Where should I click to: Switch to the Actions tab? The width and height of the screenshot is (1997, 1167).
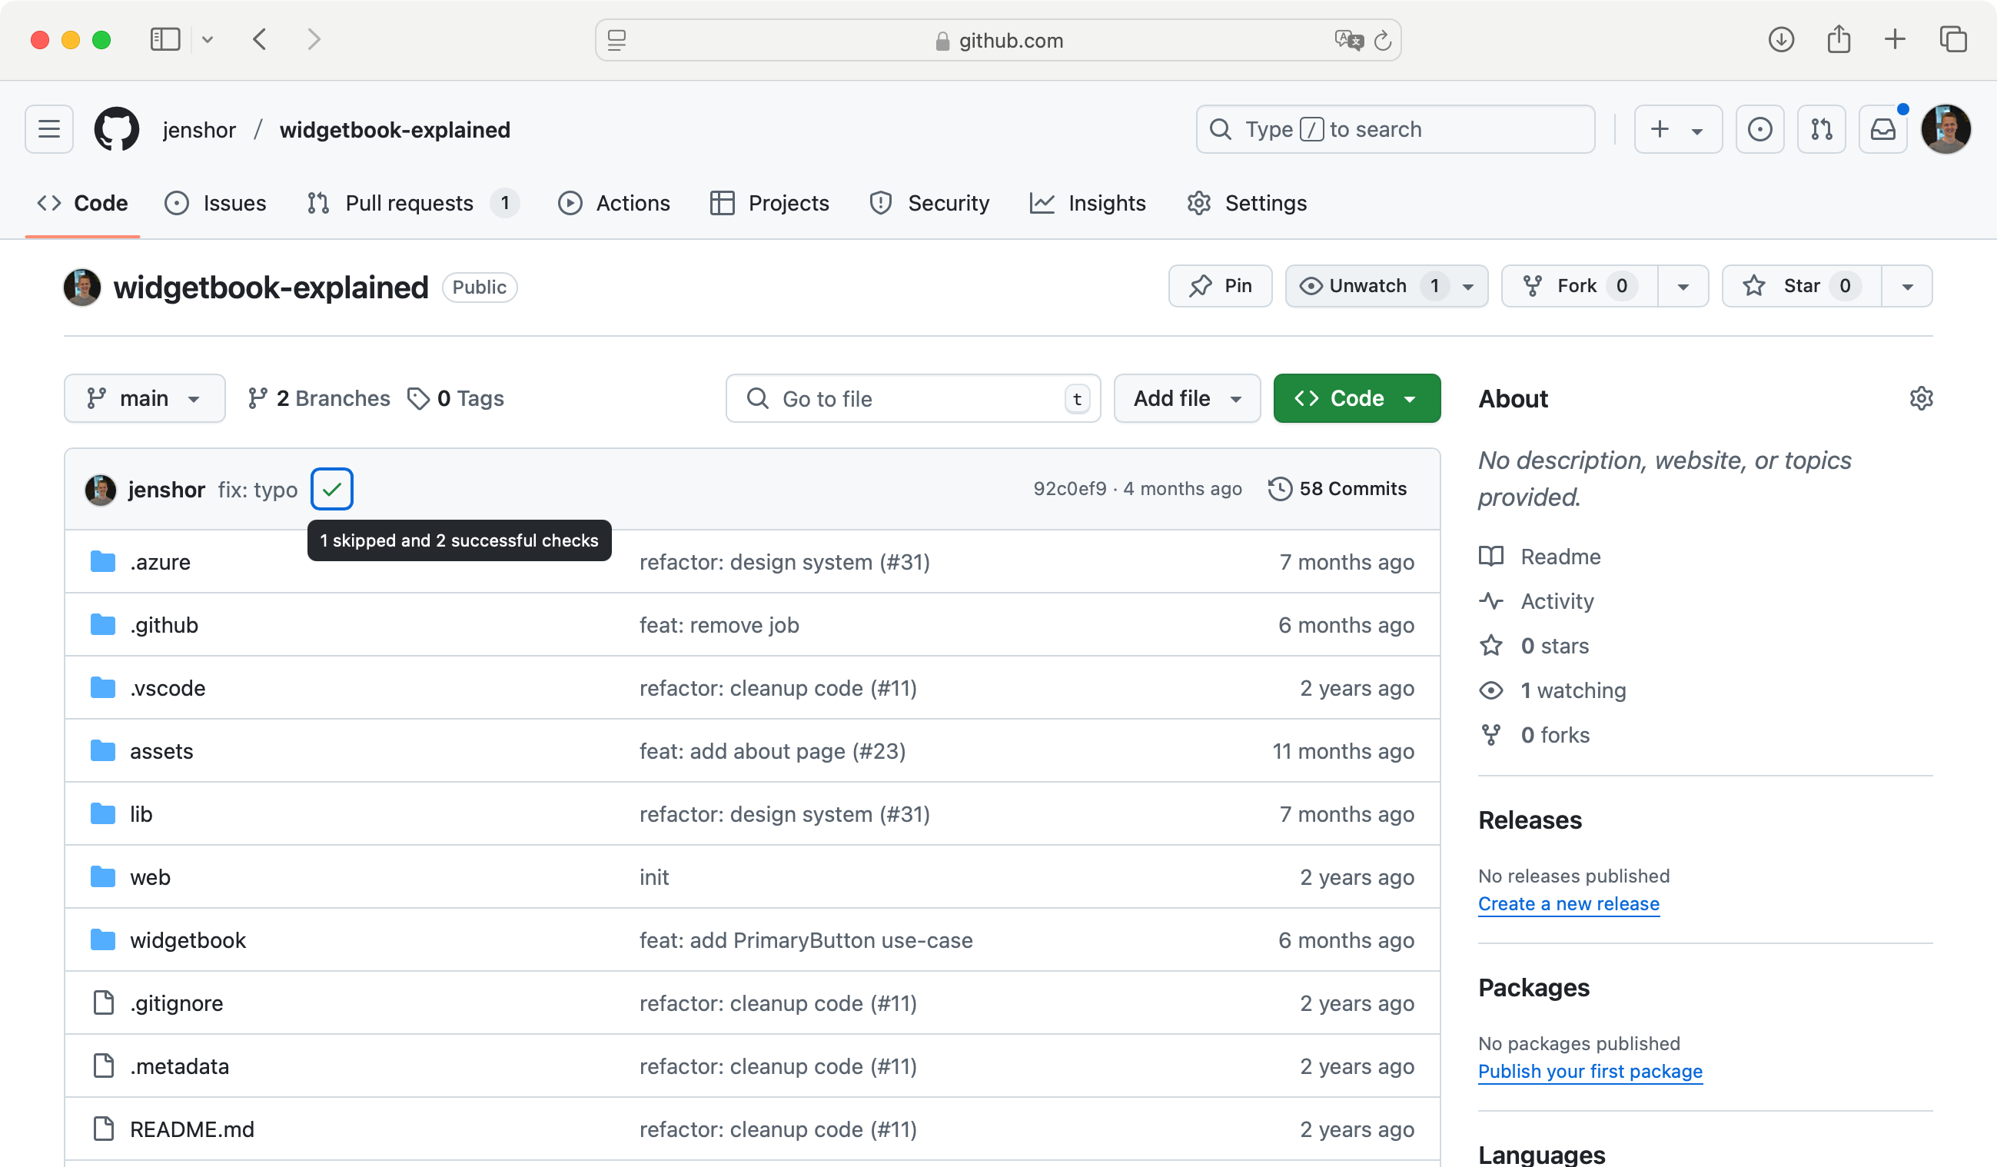(x=614, y=203)
